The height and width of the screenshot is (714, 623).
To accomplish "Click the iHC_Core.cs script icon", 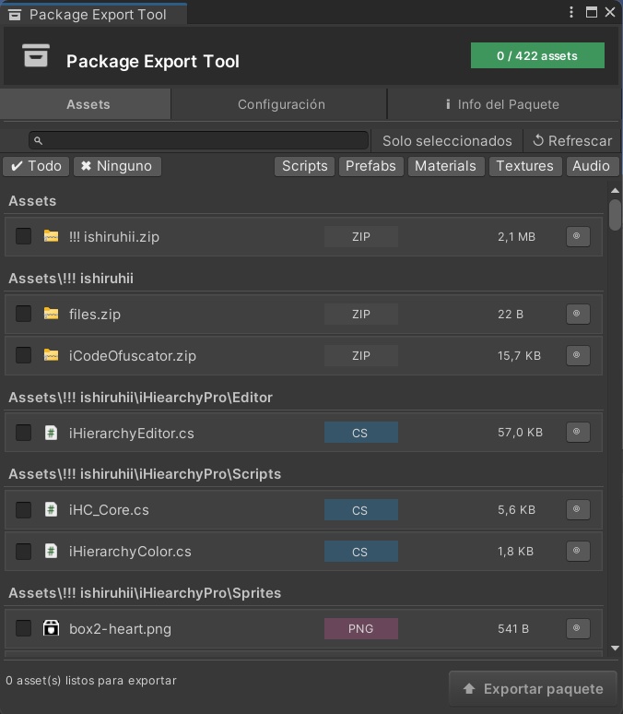I will (51, 509).
